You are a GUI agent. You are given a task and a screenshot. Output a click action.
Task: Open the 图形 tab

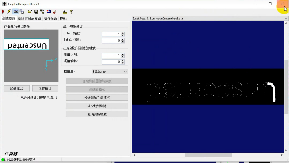[63, 19]
